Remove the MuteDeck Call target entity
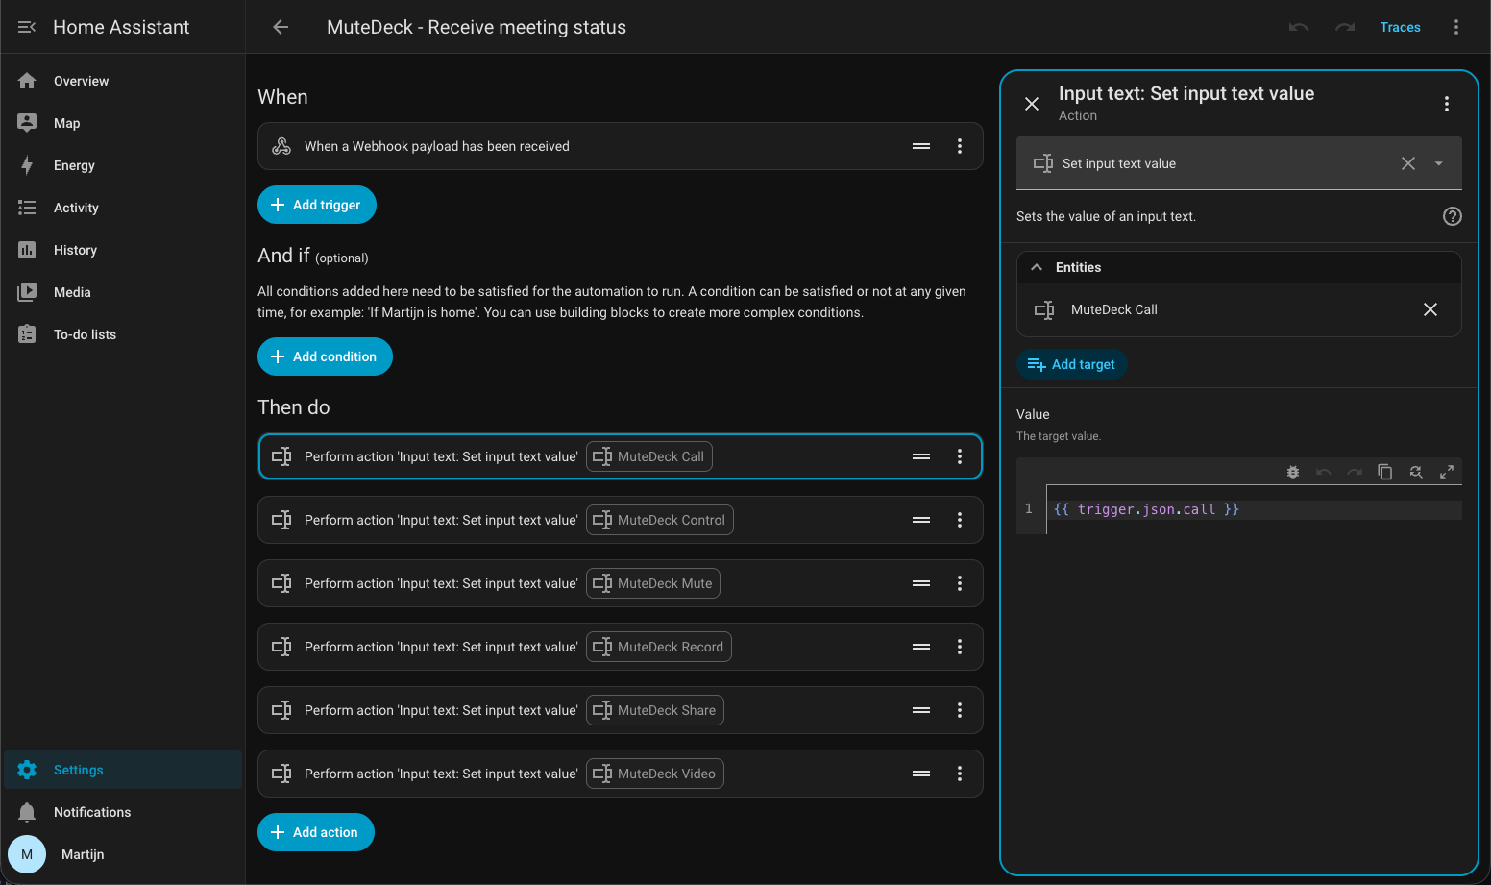The image size is (1491, 885). 1430,309
